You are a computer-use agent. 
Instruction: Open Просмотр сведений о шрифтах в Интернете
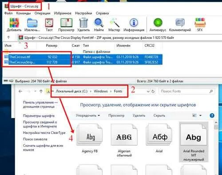[x=40, y=124]
